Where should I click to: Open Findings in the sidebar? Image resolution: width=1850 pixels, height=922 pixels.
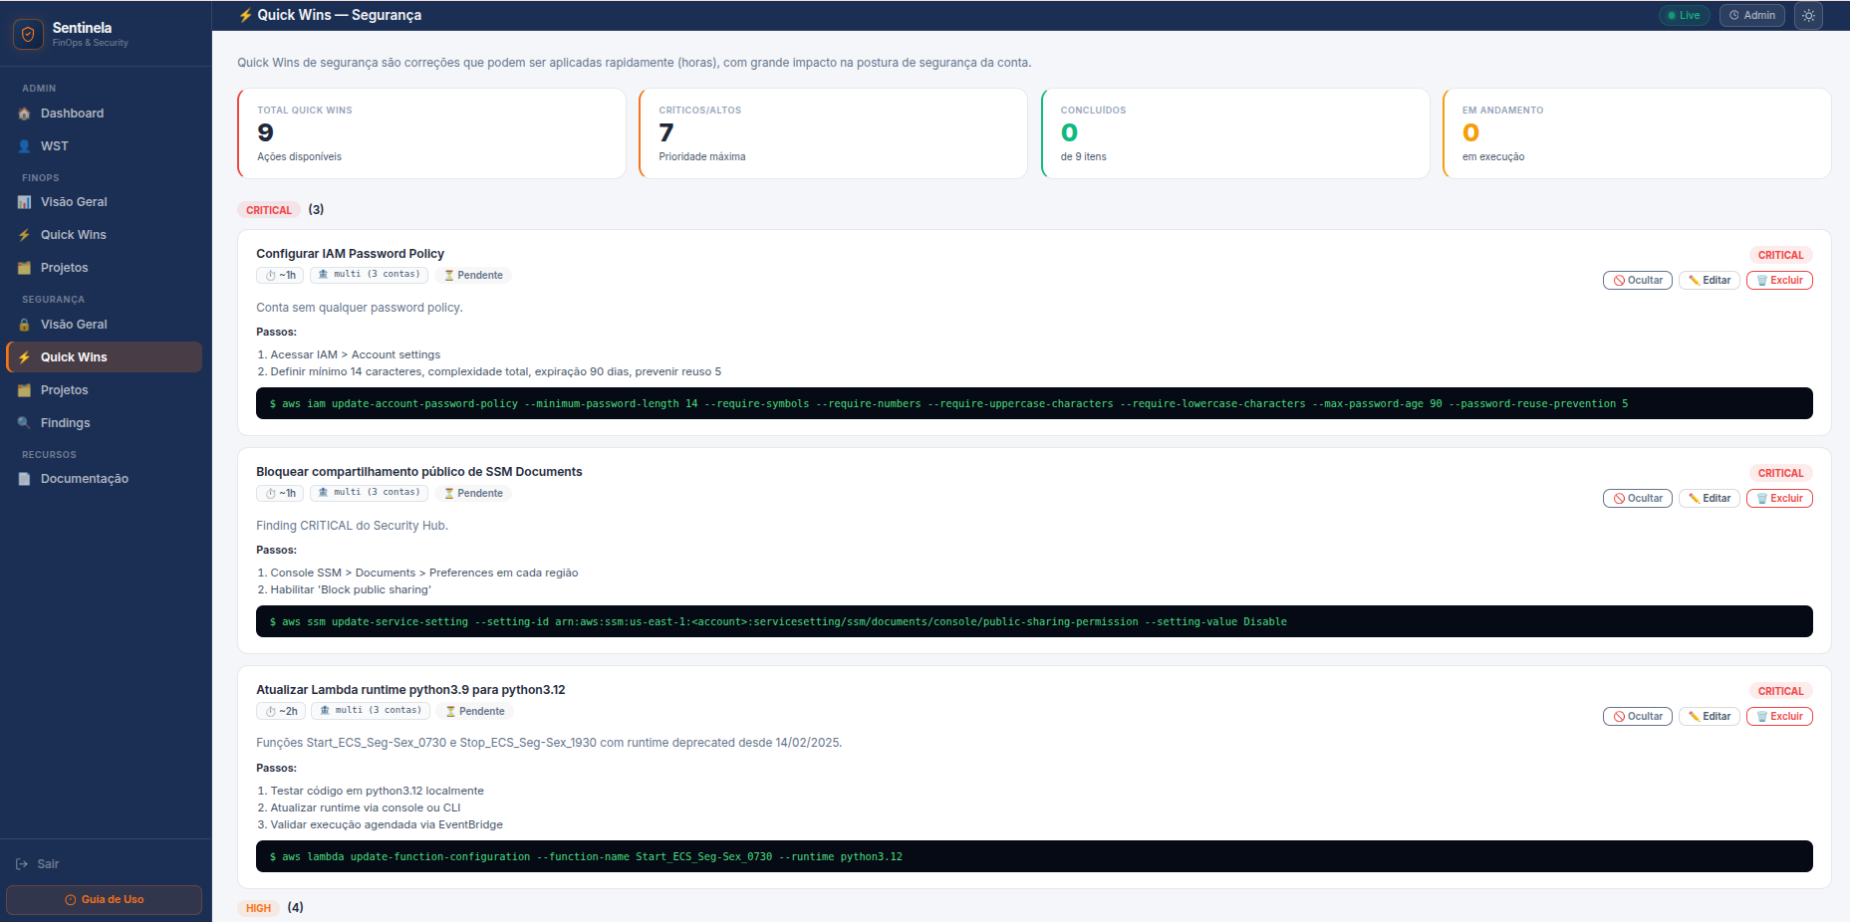[104, 423]
